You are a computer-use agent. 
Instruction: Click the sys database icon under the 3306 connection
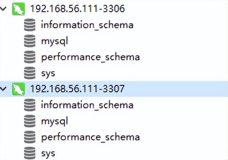pos(30,73)
